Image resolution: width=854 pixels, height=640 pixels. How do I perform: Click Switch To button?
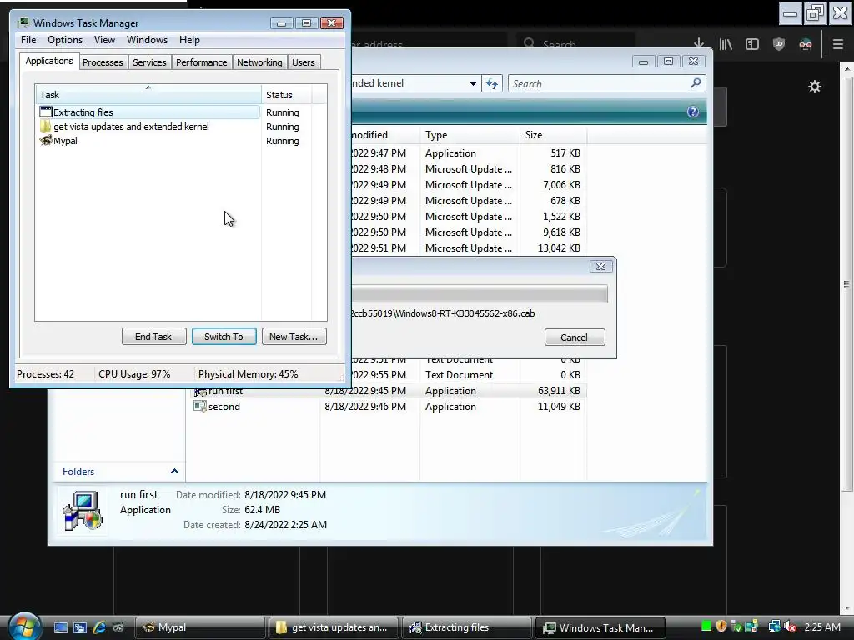click(x=224, y=337)
